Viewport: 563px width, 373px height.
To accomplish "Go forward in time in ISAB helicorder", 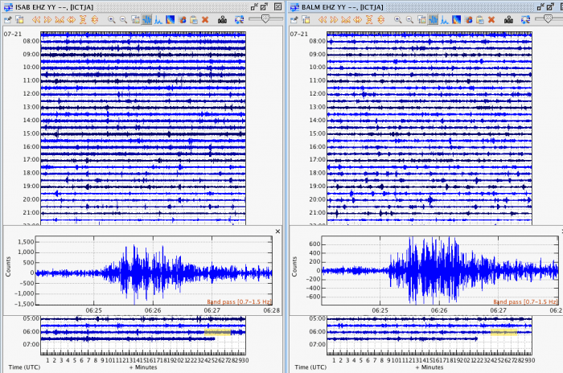I will [x=47, y=20].
